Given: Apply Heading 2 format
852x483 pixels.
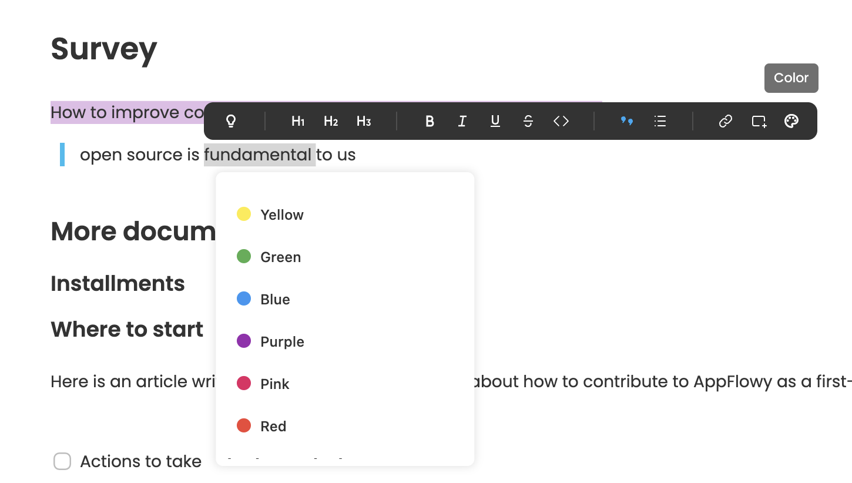Looking at the screenshot, I should tap(331, 121).
